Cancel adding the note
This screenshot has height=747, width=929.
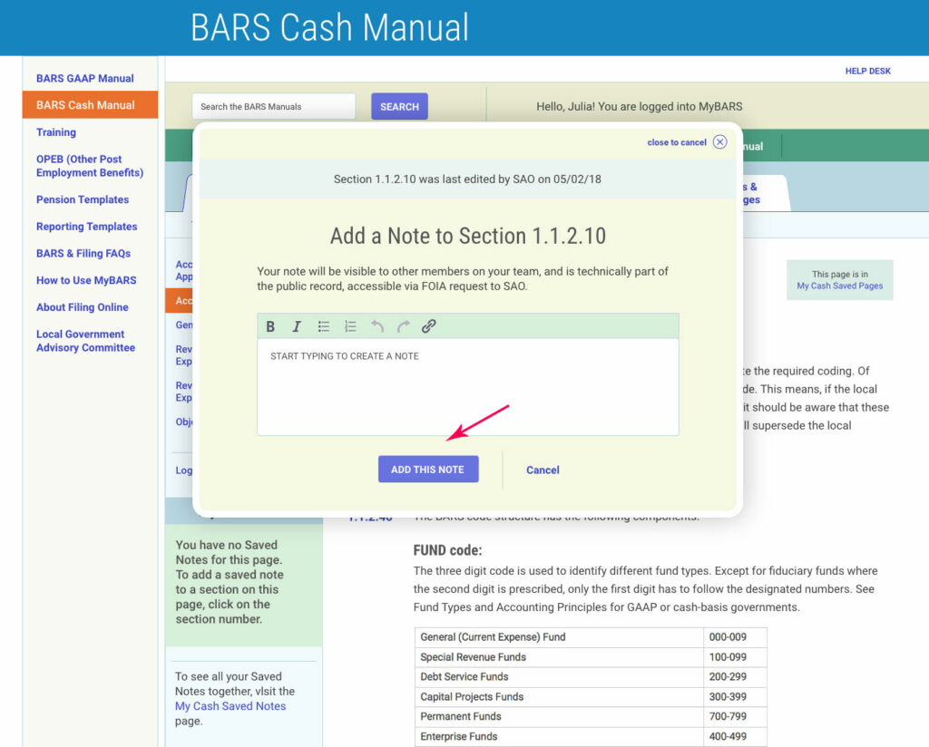point(543,470)
